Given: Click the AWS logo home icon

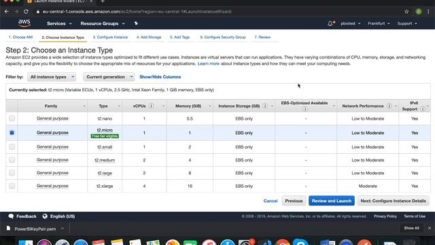Looking at the screenshot, I should 24,23.
